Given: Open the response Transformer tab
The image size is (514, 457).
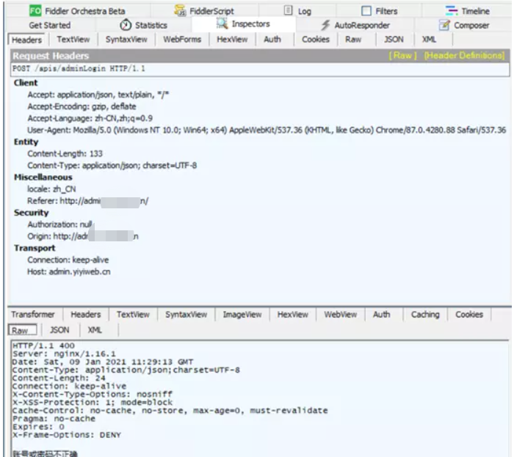Looking at the screenshot, I should 33,314.
